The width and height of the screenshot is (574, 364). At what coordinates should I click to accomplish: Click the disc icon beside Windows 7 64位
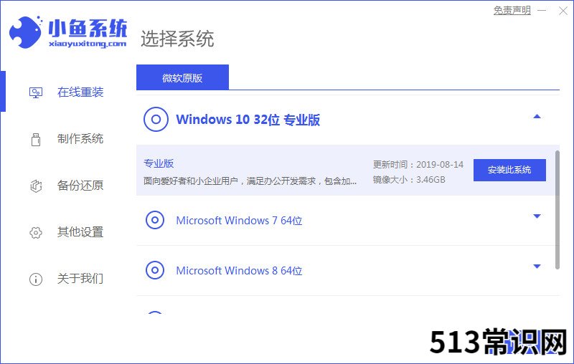coord(155,221)
